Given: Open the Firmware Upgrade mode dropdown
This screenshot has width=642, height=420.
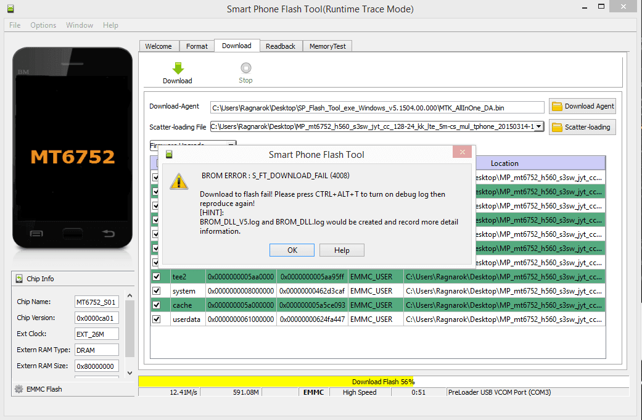Looking at the screenshot, I should click(x=193, y=144).
